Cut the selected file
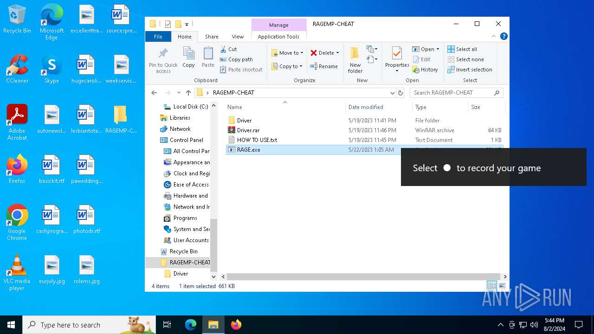 click(x=228, y=49)
